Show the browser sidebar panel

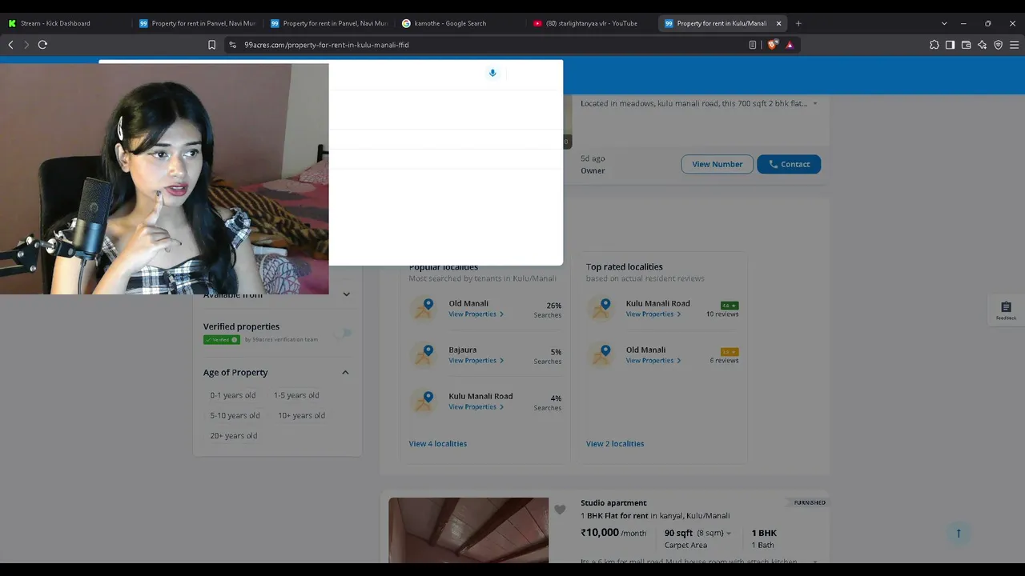[950, 45]
